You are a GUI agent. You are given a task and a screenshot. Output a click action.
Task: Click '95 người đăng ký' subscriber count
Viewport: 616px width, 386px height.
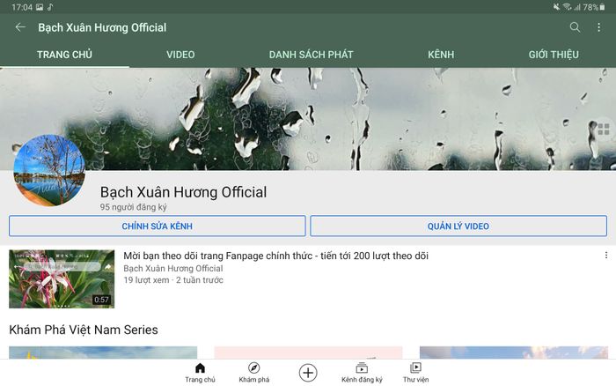point(133,207)
